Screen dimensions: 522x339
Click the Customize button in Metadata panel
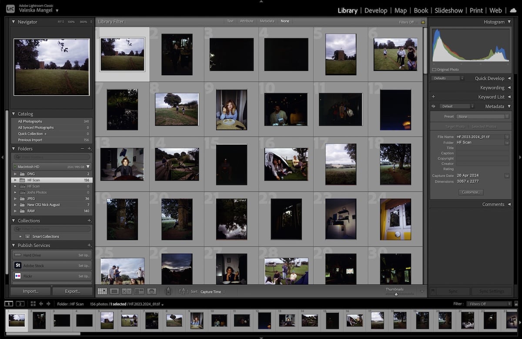coord(471,192)
